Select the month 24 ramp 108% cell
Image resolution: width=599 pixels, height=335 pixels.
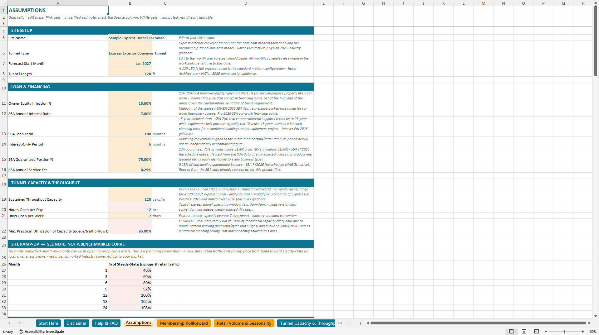tap(130, 308)
